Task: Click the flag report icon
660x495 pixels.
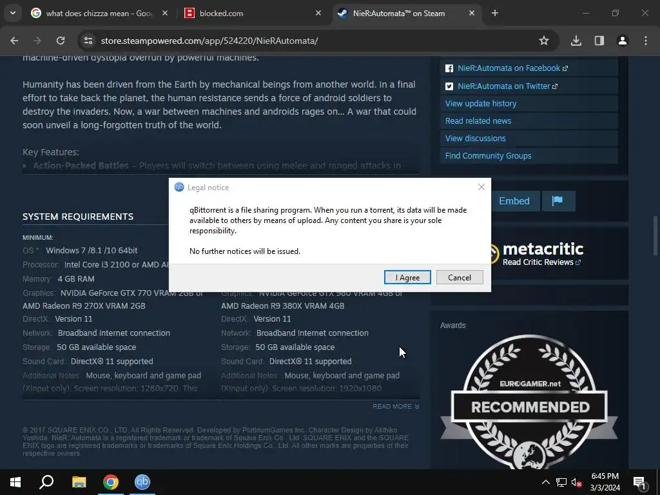Action: [x=558, y=201]
